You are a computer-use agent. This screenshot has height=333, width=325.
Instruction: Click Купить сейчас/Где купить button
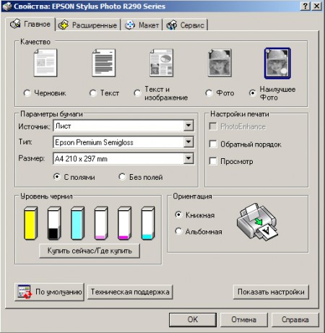coord(90,251)
